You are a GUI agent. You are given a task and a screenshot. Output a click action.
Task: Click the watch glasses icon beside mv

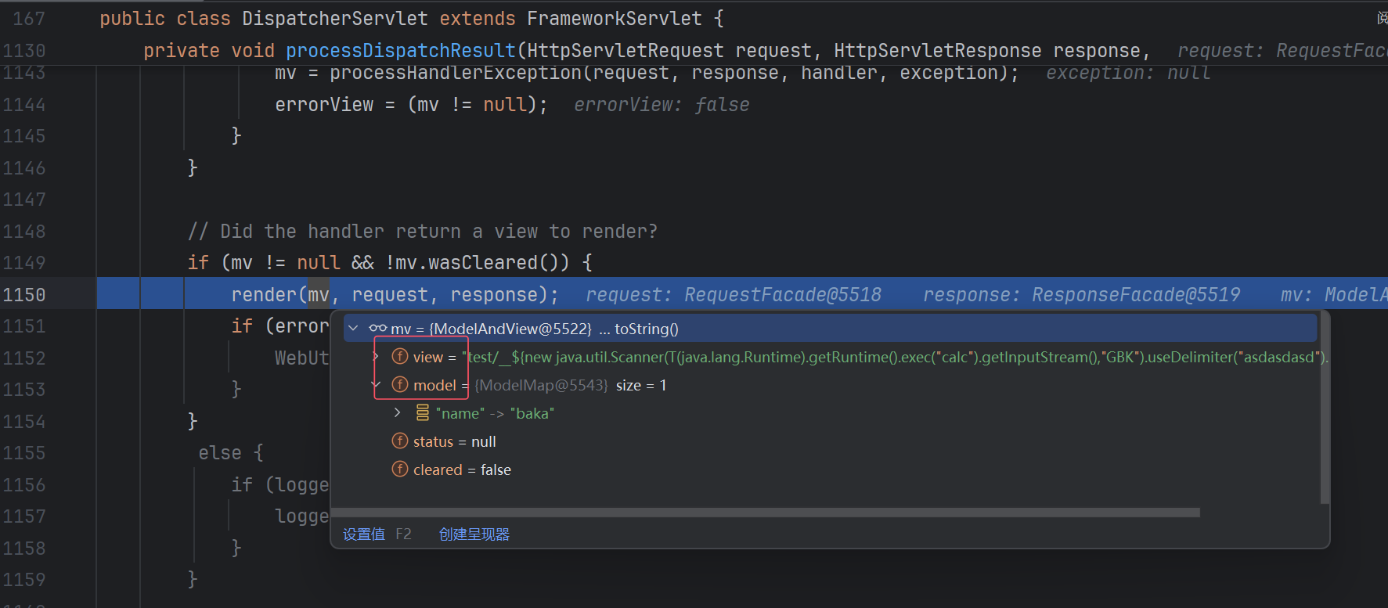click(378, 329)
